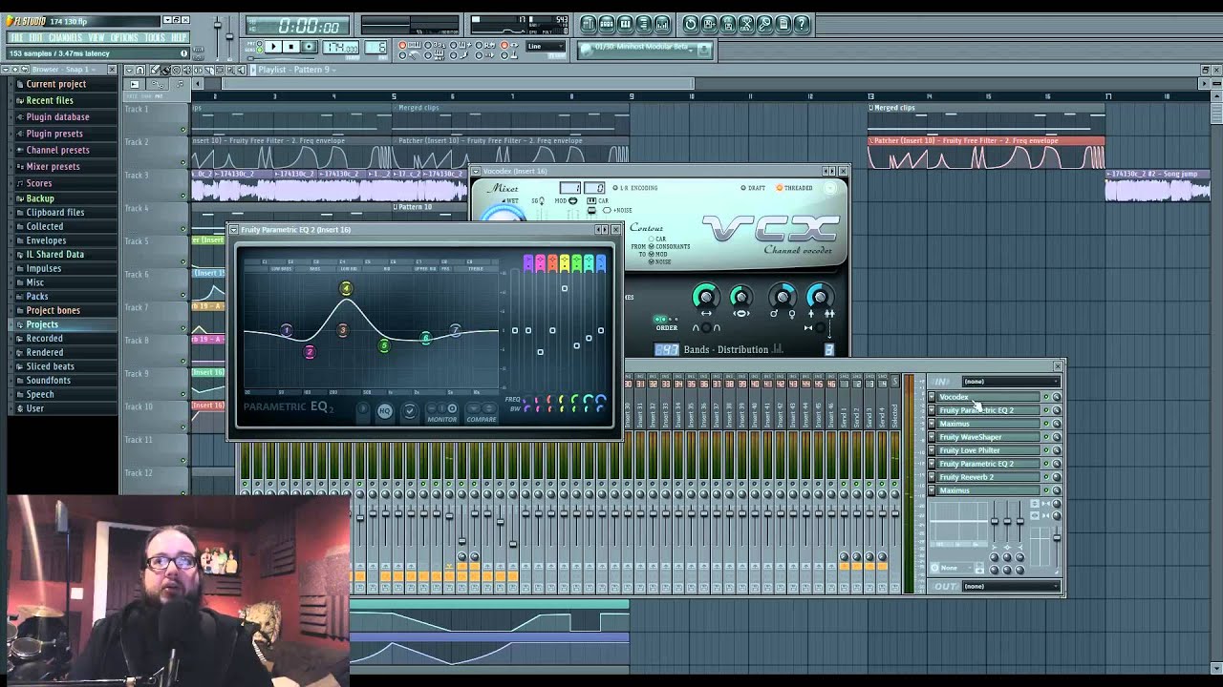Click the Compare control in Parametric EQ 2
The width and height of the screenshot is (1223, 687).
click(x=482, y=412)
